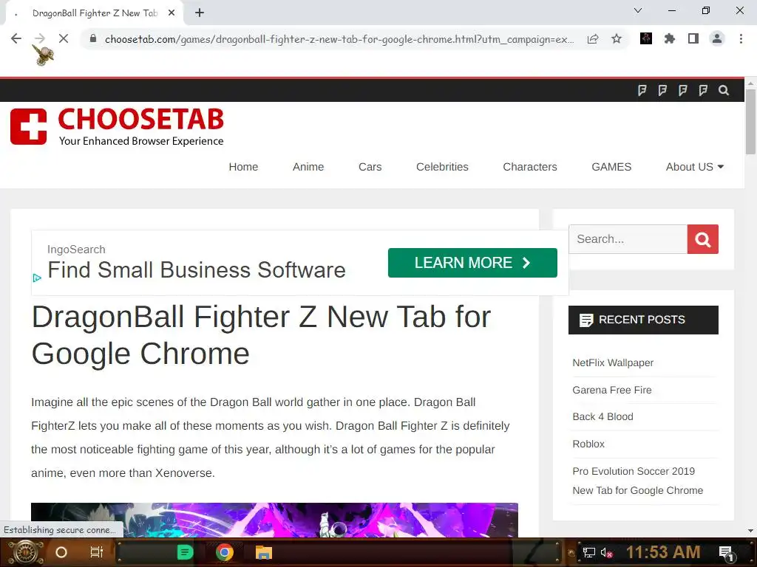The image size is (757, 567).
Task: Go to the Home menu item
Action: [243, 167]
